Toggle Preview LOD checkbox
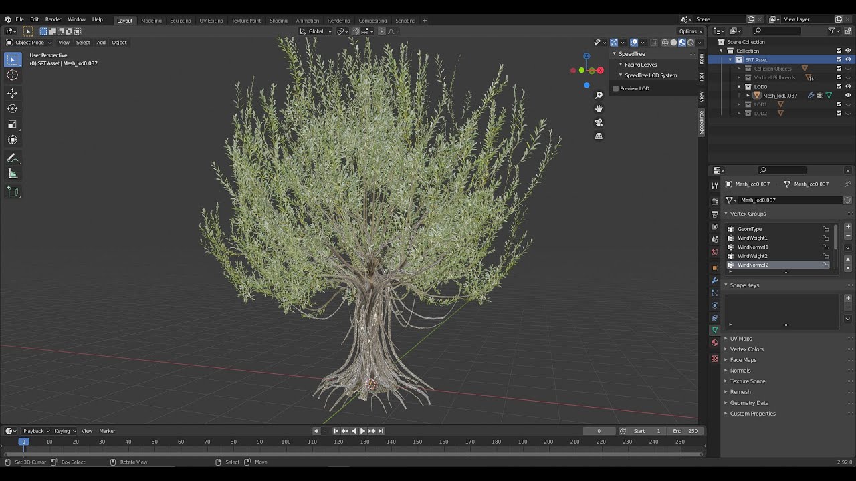Image resolution: width=856 pixels, height=481 pixels. (615, 88)
